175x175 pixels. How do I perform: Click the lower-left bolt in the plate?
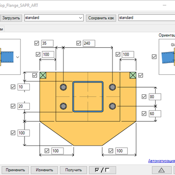point(63,106)
